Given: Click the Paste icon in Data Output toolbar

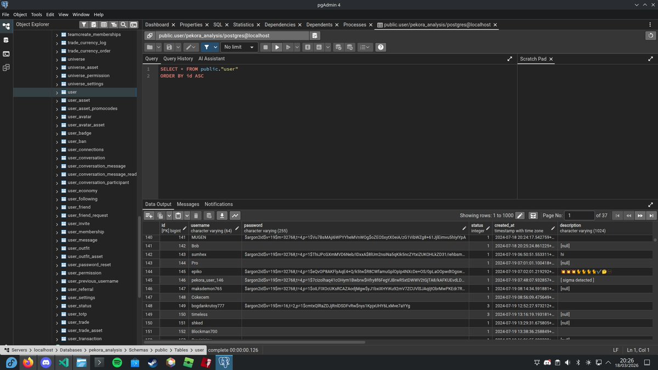Looking at the screenshot, I should coord(178,216).
